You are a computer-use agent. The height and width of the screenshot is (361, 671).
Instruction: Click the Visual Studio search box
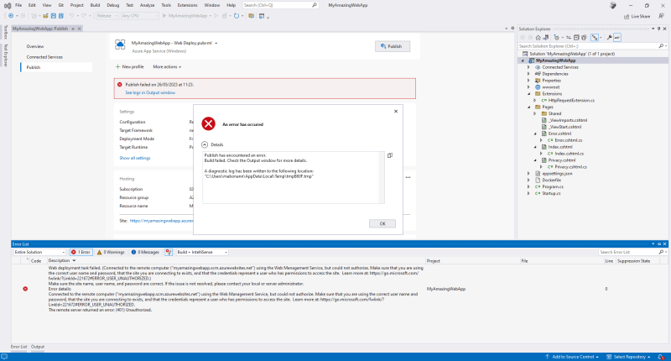point(280,5)
